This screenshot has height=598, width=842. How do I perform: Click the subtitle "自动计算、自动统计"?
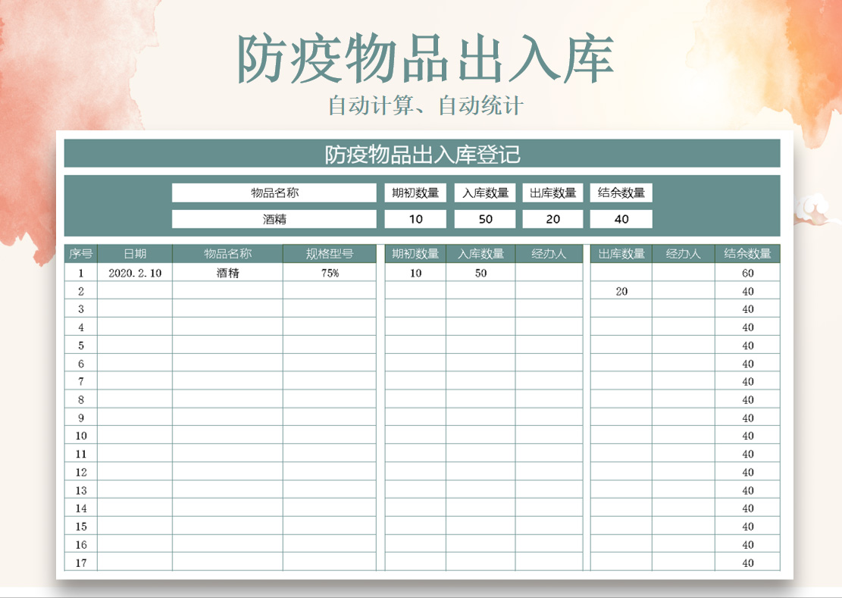425,105
